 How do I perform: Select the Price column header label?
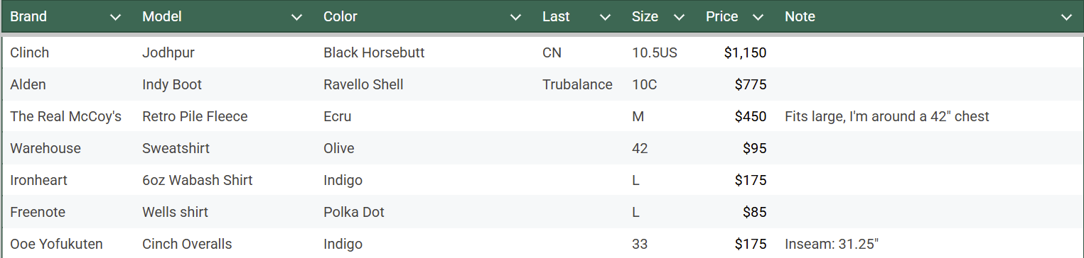tap(721, 16)
